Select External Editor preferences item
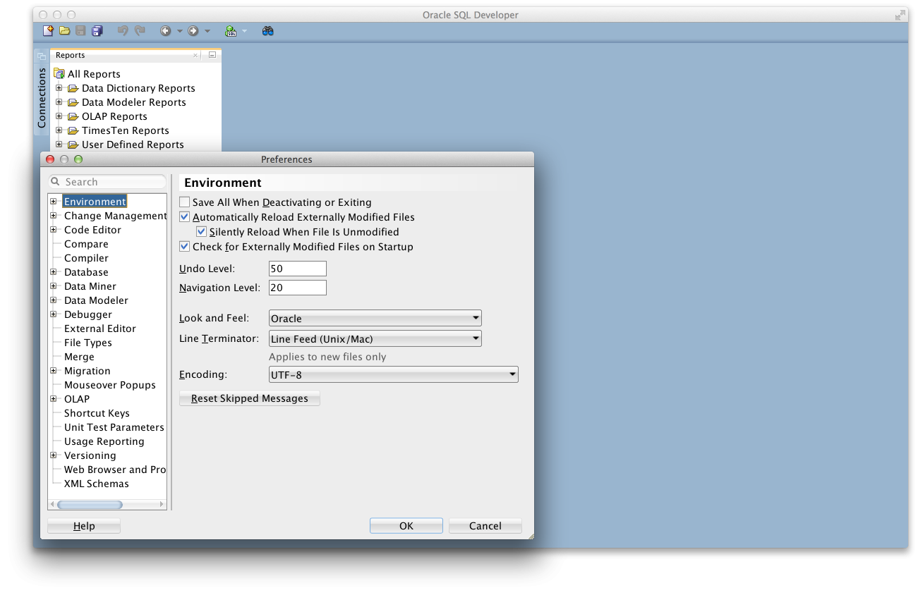918x595 pixels. coord(100,329)
